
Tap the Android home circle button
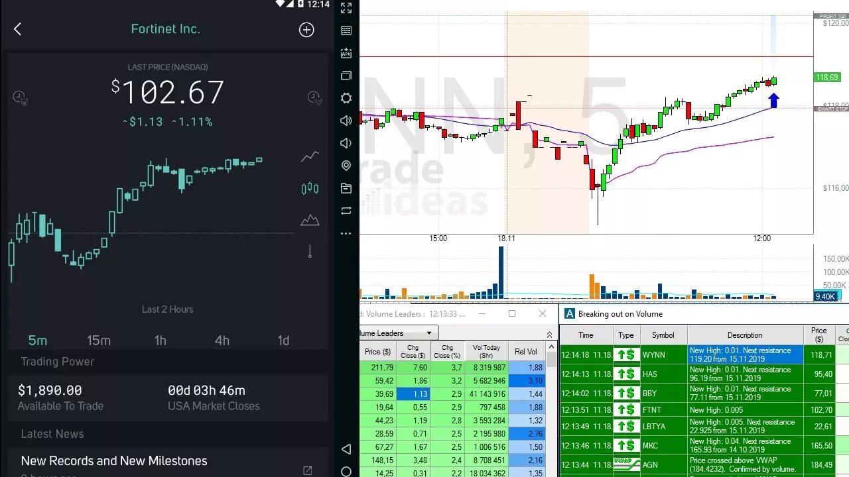tap(346, 472)
